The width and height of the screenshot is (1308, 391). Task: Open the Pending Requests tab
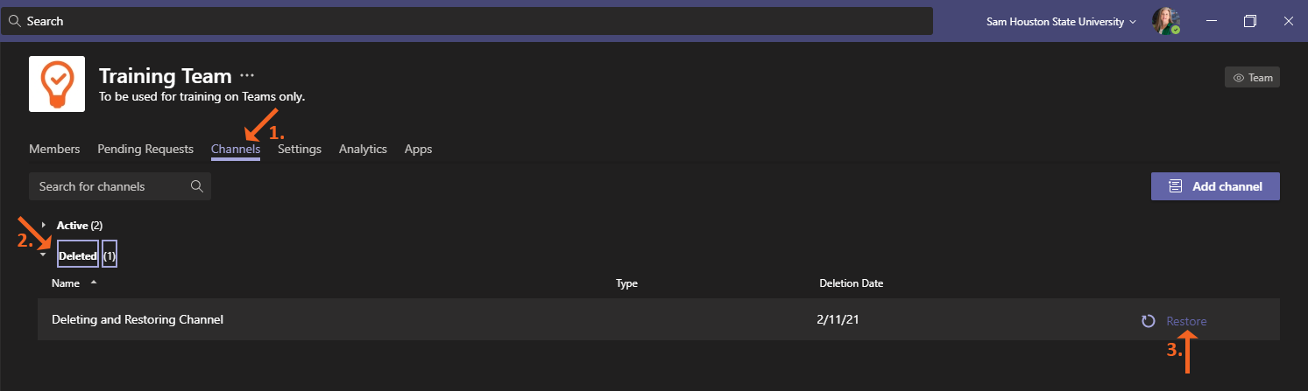(x=145, y=149)
